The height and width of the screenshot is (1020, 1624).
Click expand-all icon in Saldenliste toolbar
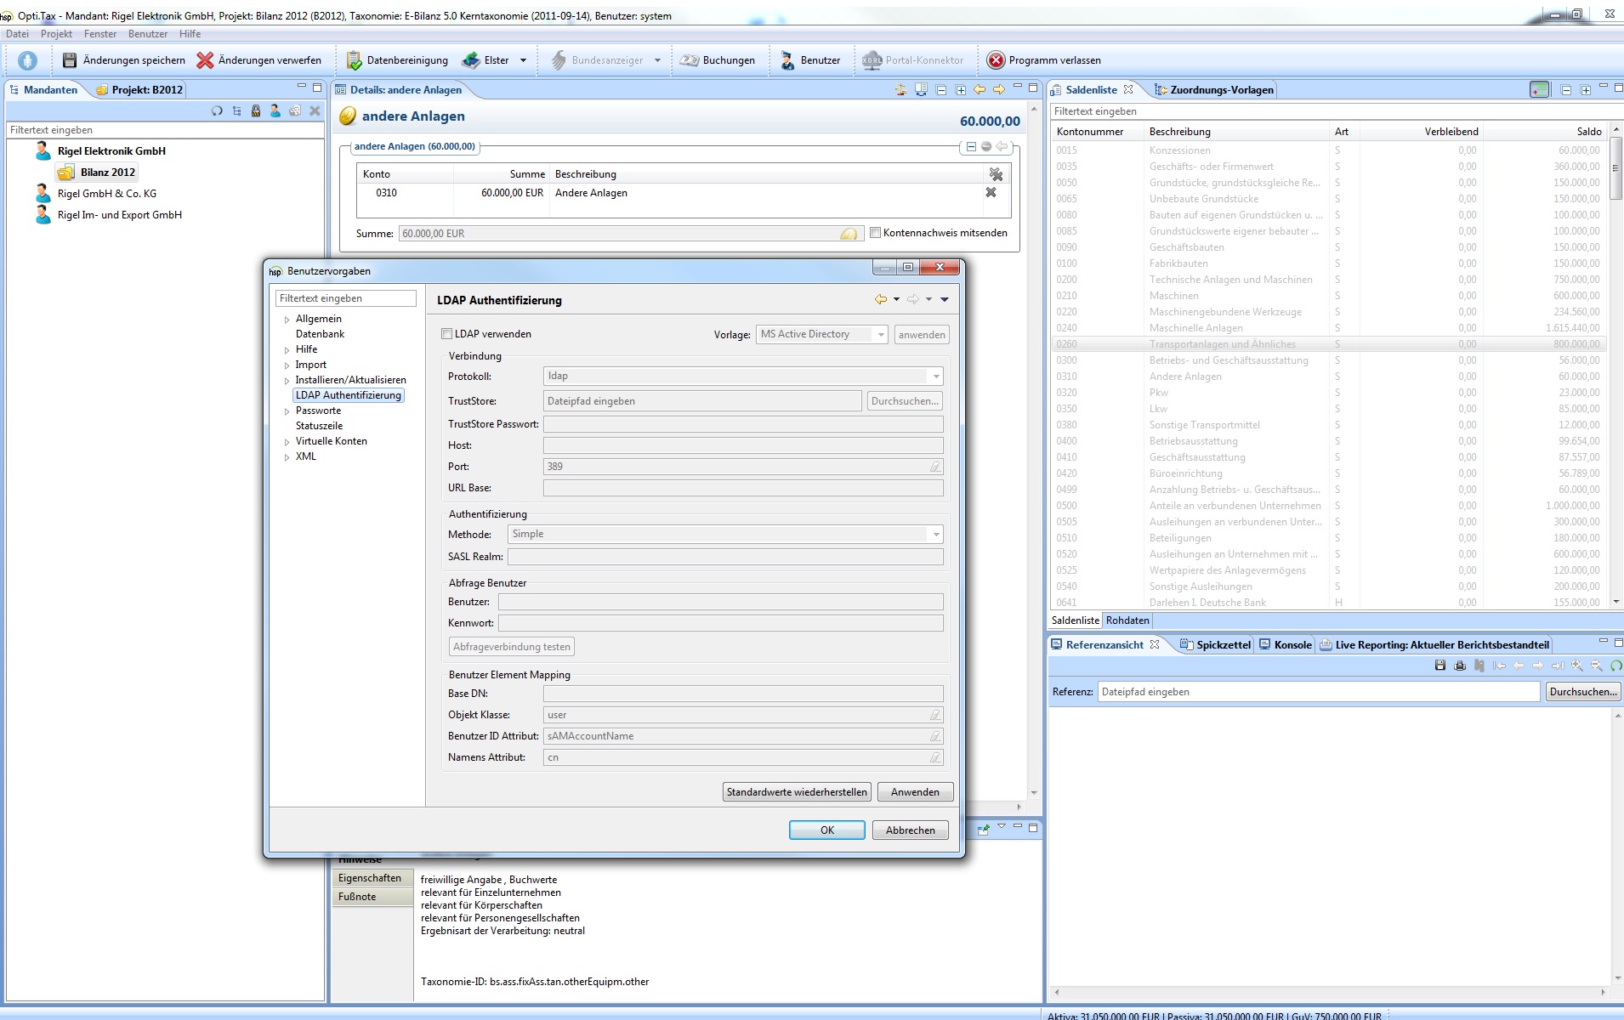[x=1586, y=89]
